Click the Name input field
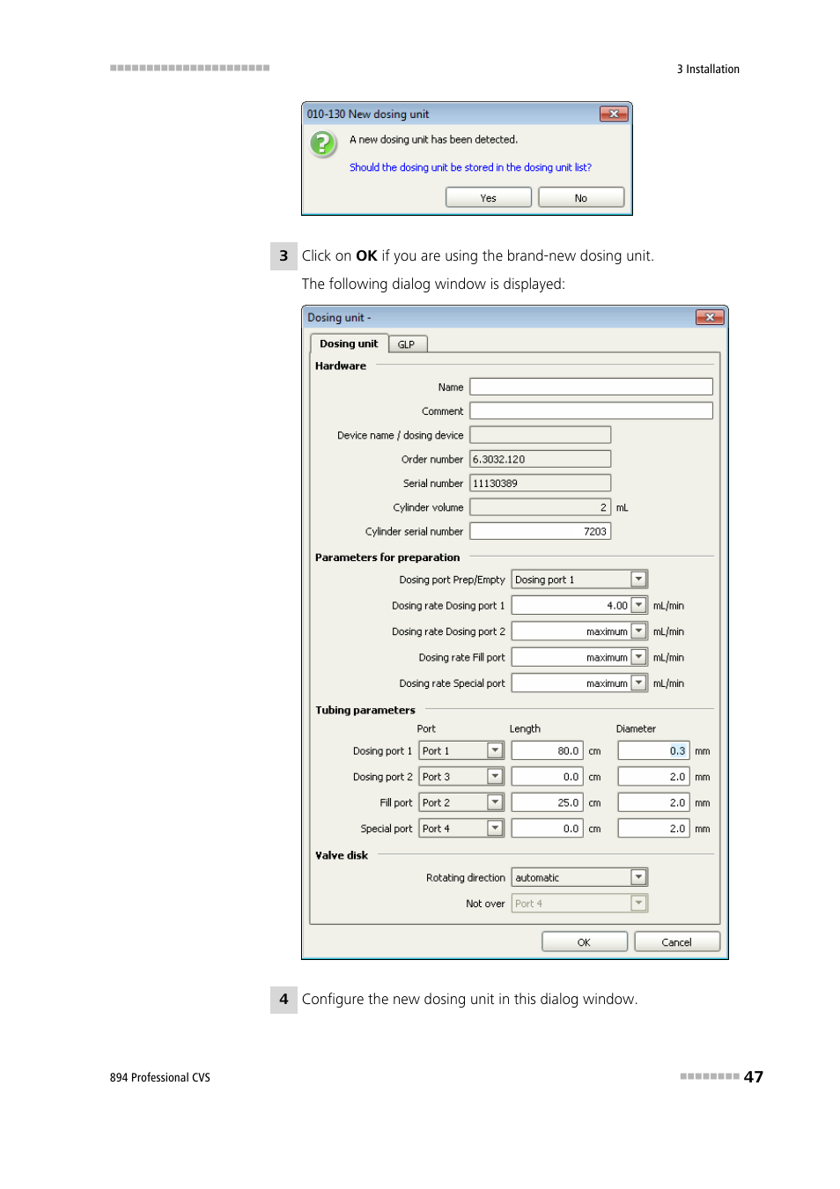This screenshot has height=1189, width=840. (x=591, y=387)
